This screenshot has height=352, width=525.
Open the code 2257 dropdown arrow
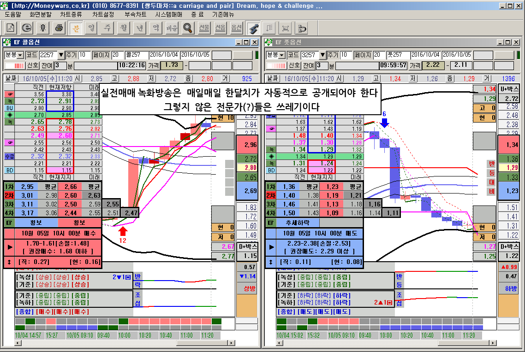point(61,55)
